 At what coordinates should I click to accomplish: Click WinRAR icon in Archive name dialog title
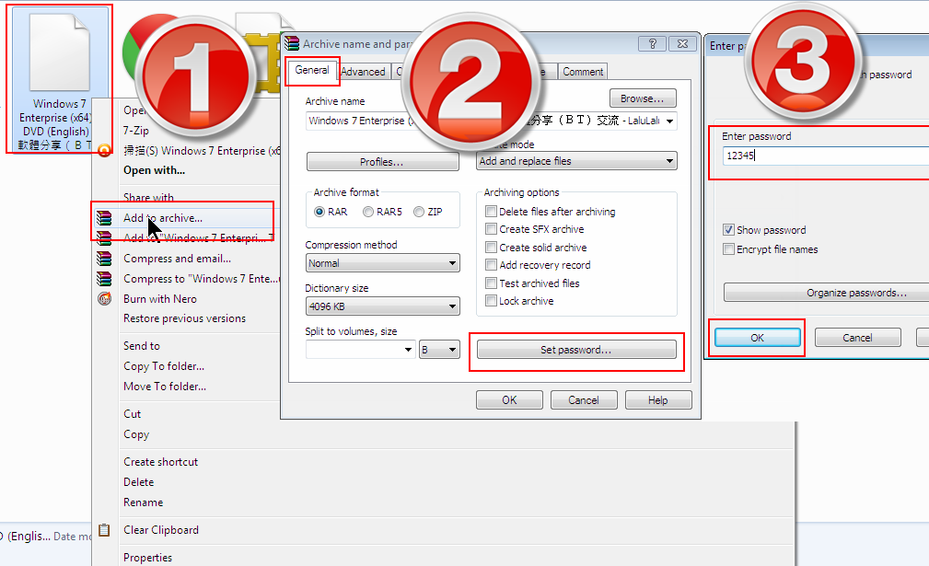click(292, 44)
